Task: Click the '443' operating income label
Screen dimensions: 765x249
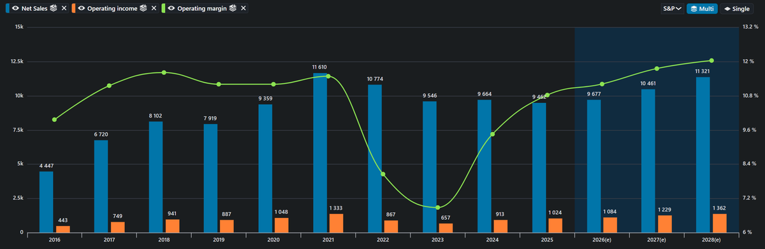Action: coord(62,220)
